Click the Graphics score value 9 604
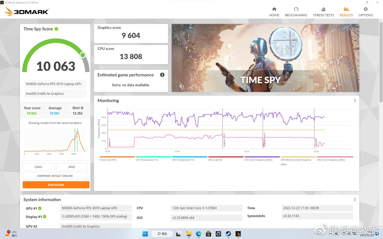 (131, 36)
